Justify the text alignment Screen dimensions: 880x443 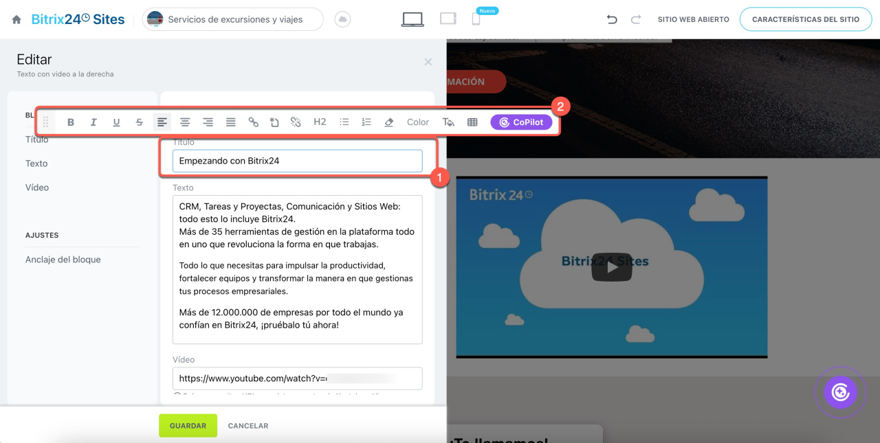click(231, 122)
